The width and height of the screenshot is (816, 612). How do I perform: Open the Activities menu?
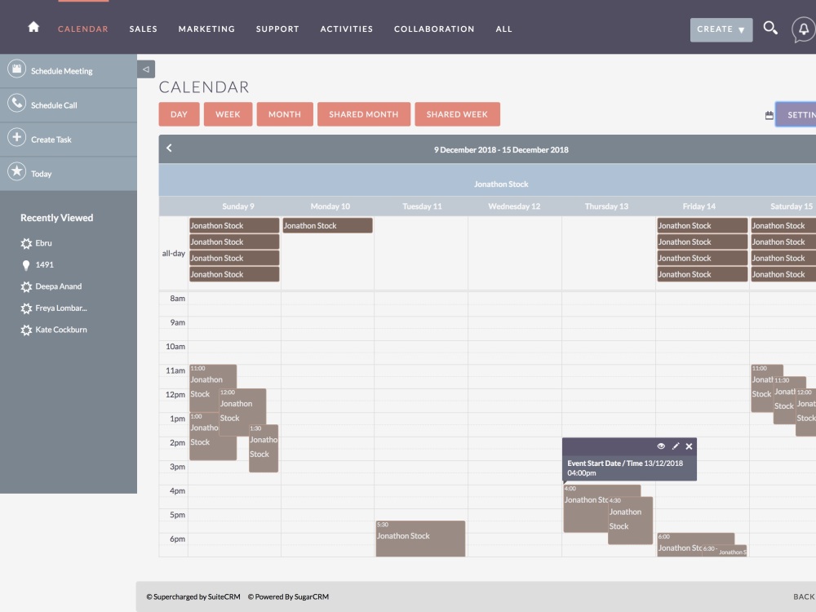(347, 29)
